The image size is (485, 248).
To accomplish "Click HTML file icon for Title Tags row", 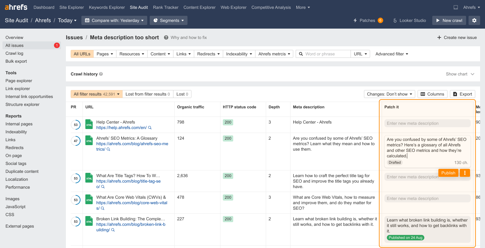I will click(x=89, y=178).
